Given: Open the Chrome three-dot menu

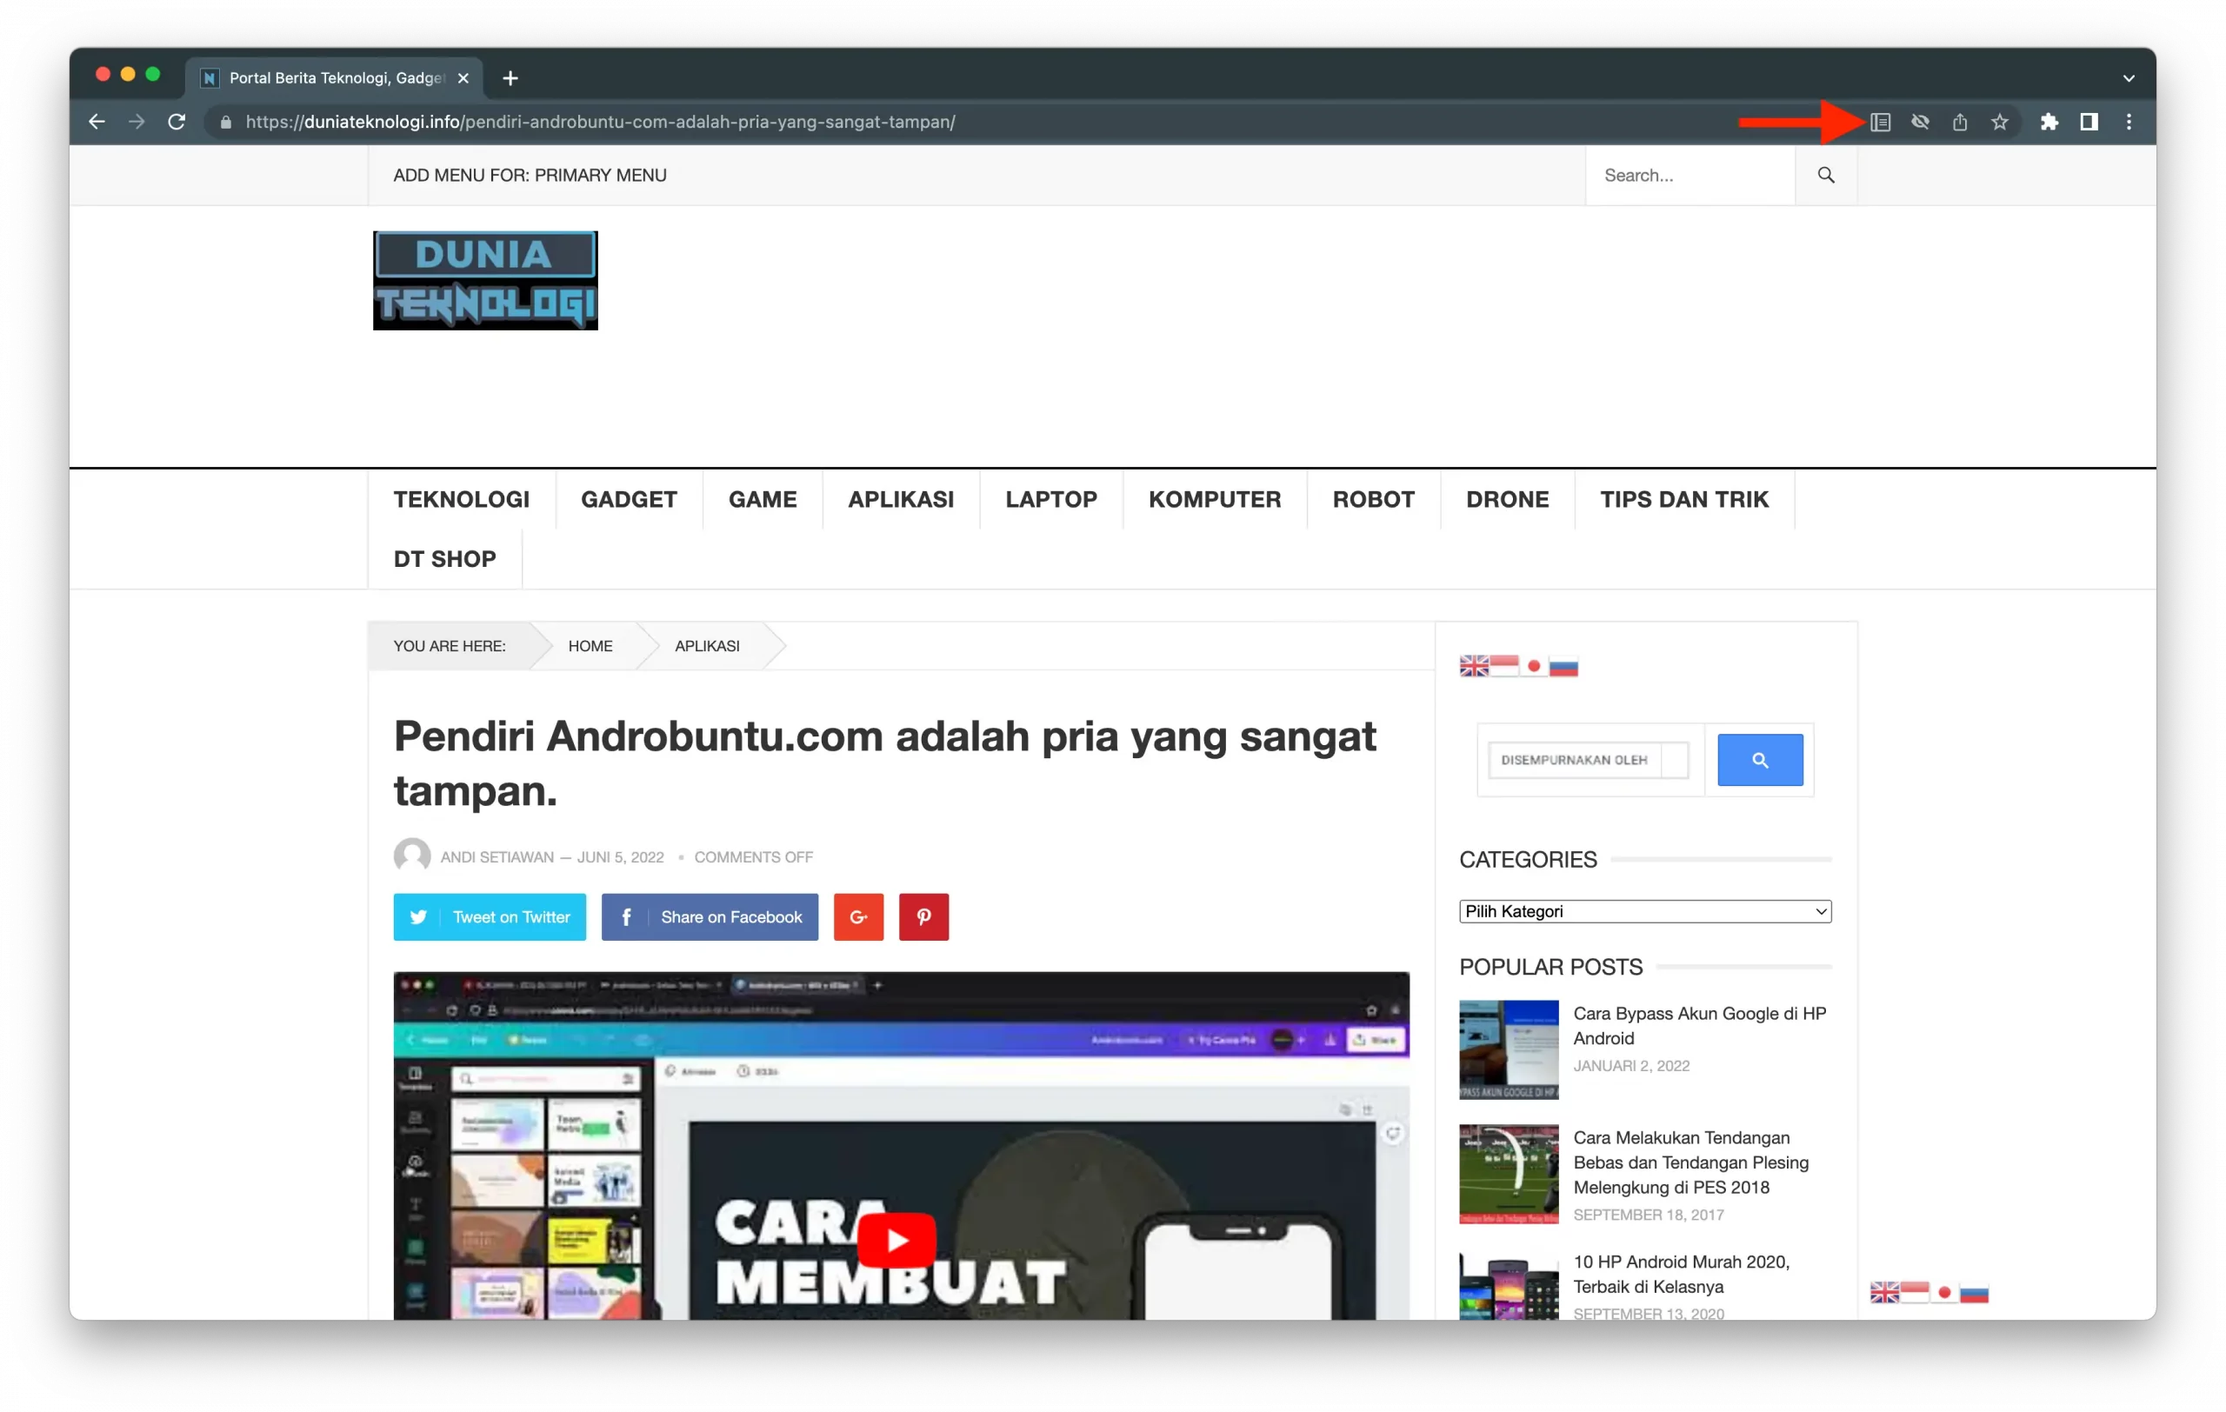Looking at the screenshot, I should click(2128, 121).
